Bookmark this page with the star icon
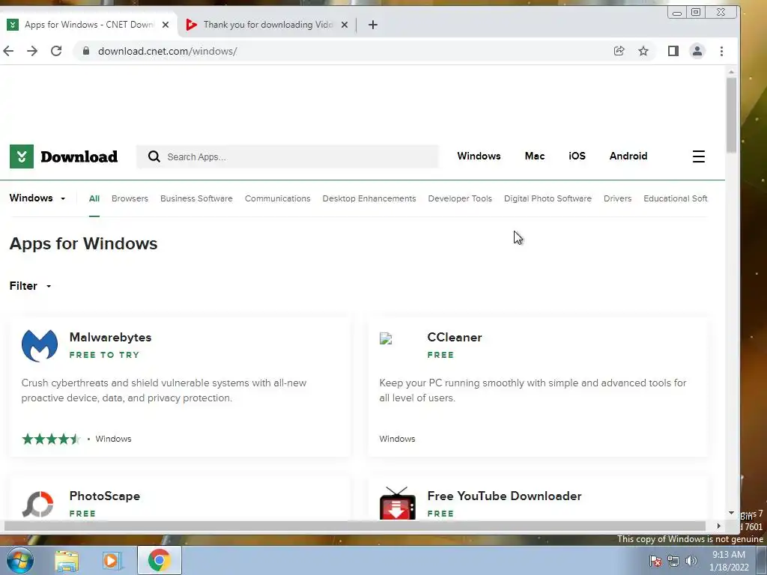Image resolution: width=767 pixels, height=575 pixels. click(x=643, y=51)
